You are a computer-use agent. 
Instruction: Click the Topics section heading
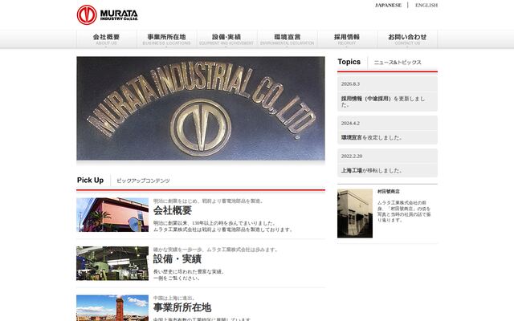[349, 62]
